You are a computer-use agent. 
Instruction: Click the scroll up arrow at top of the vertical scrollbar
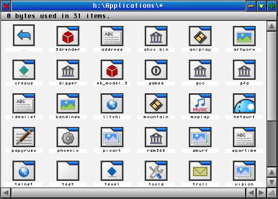(272, 26)
